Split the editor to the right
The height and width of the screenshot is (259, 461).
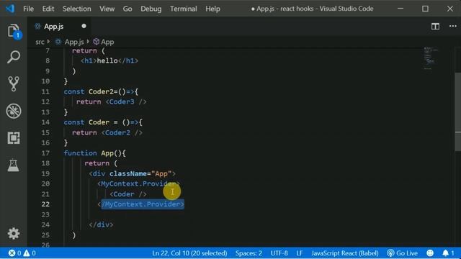pos(435,27)
